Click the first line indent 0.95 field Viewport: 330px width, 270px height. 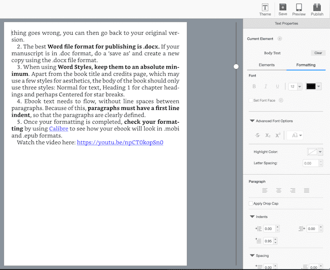pos(268,241)
